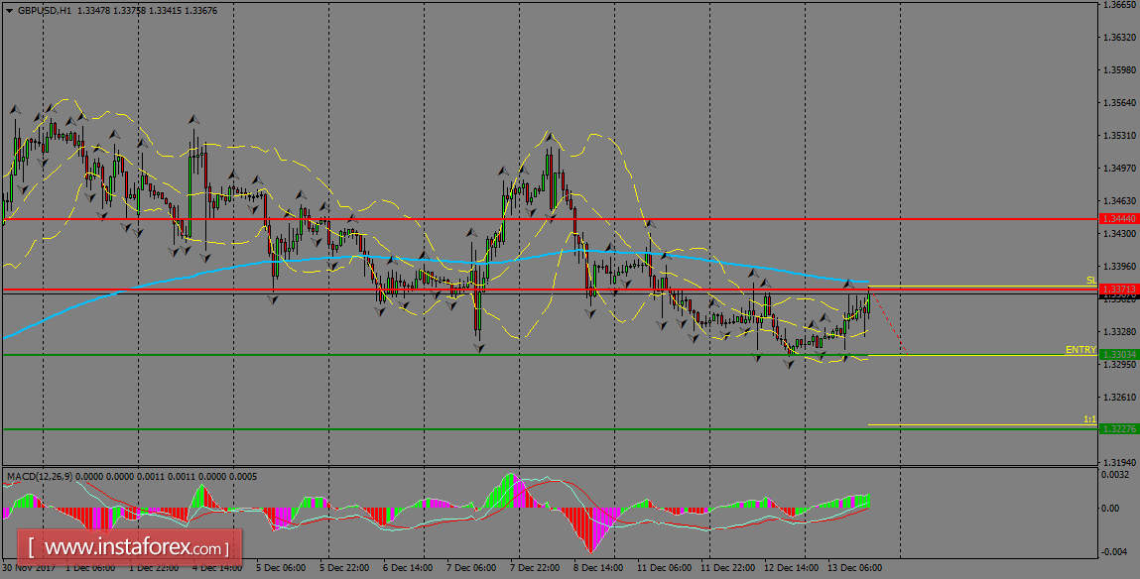1140x579 pixels.
Task: Click the 7 Dec 22:00 time label
Action: pos(535,567)
